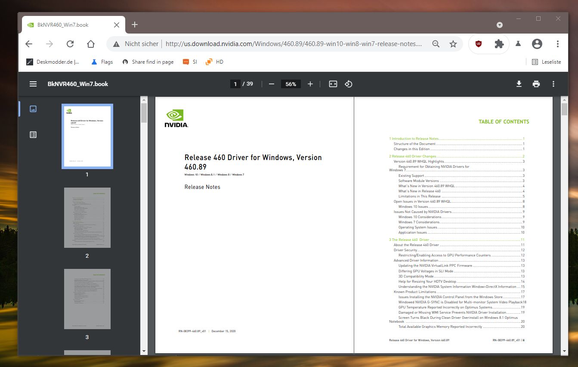Open '1 Introduction to Release Notes' link

point(457,139)
